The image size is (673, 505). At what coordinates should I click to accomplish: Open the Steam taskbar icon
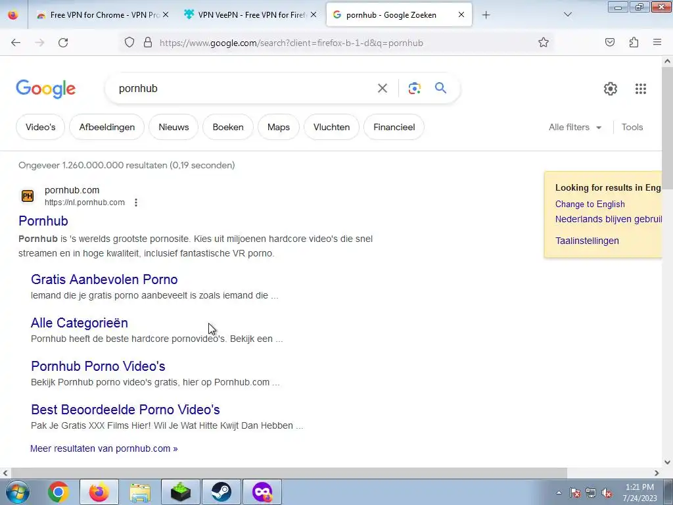[x=221, y=492]
